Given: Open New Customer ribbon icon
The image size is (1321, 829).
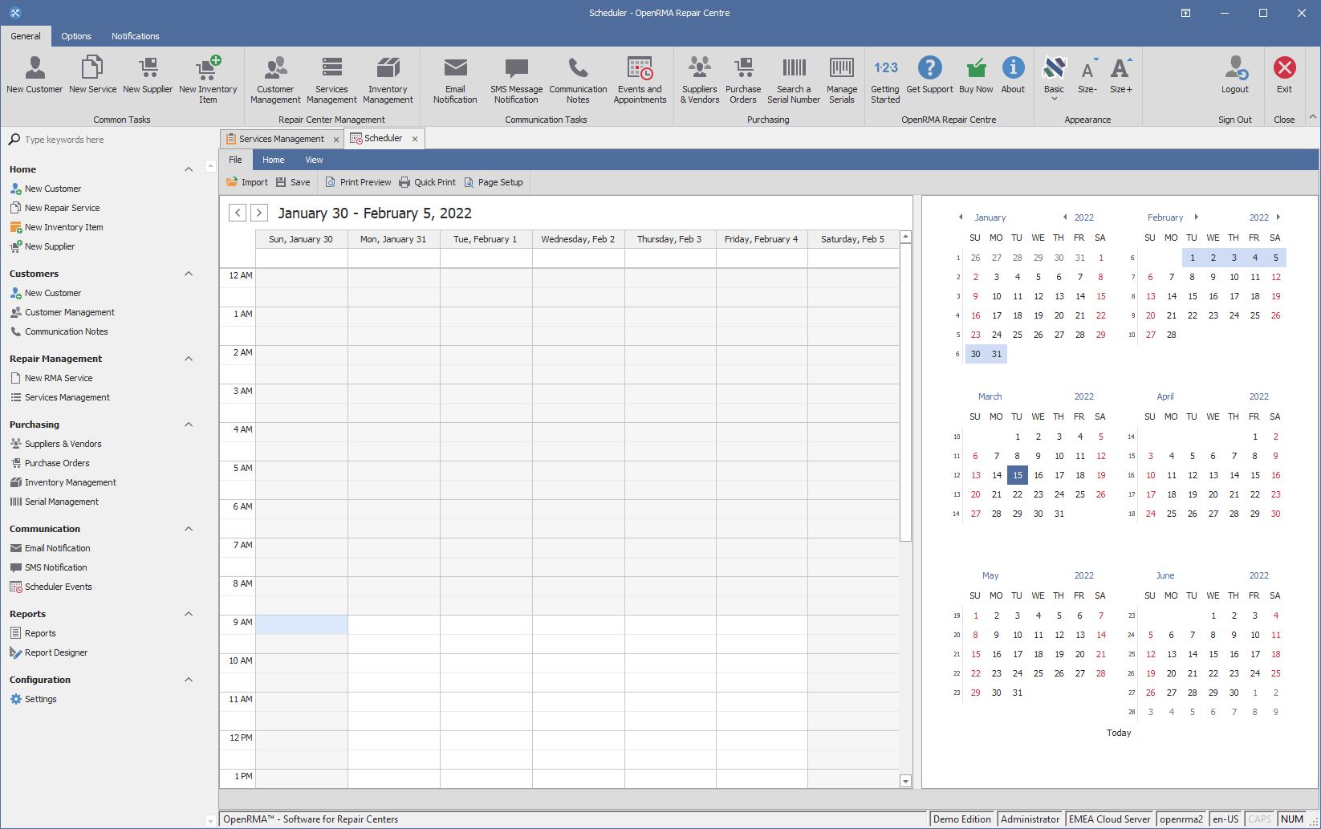Looking at the screenshot, I should coord(35,75).
